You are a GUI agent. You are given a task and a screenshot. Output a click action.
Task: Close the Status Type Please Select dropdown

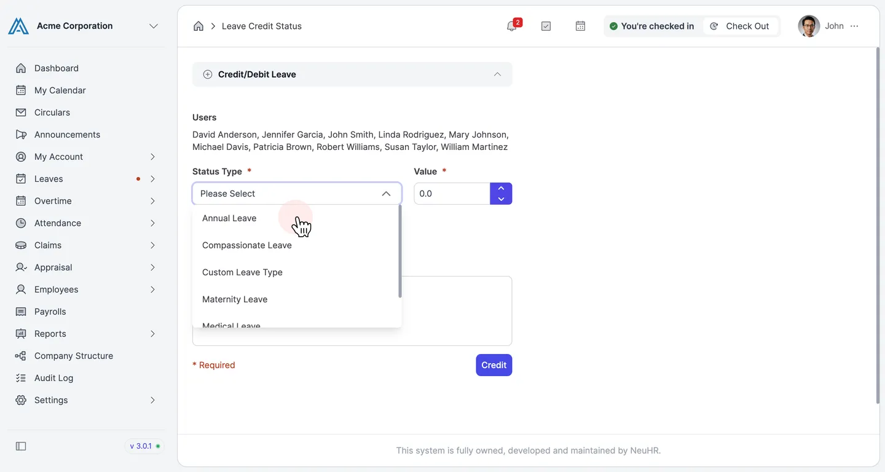(x=297, y=194)
